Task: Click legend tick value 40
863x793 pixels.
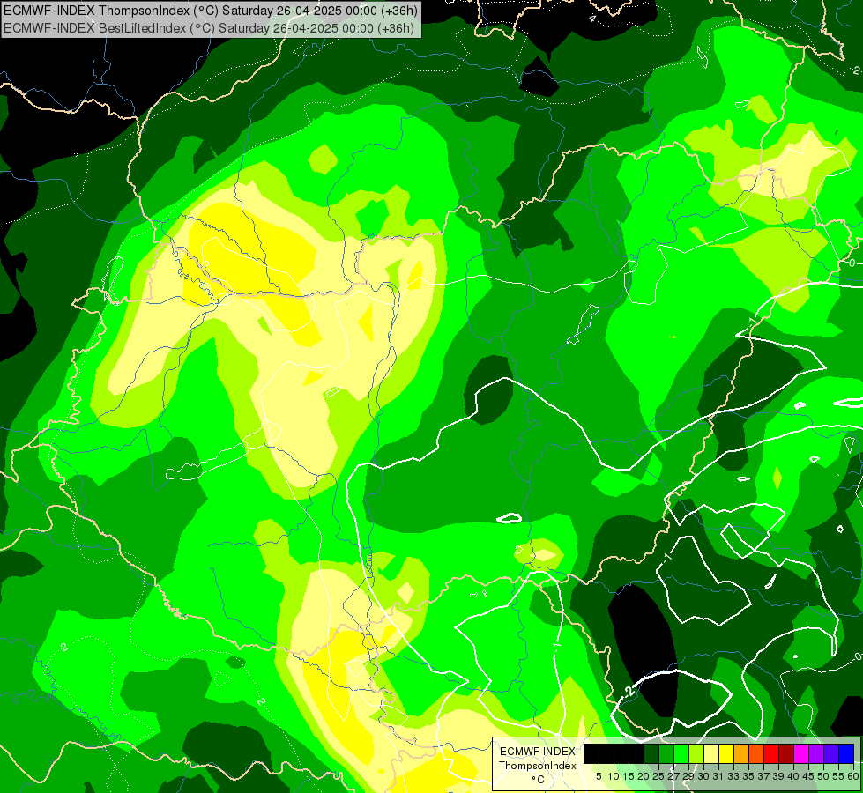Action: point(793,776)
